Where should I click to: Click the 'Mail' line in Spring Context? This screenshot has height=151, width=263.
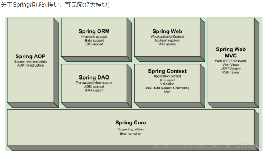tap(167, 92)
